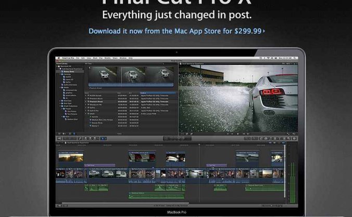Open the Window menu

(123, 58)
